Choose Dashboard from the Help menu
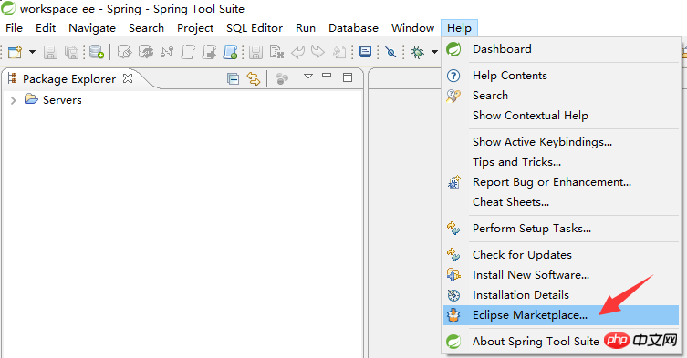687x358 pixels. (x=561, y=49)
